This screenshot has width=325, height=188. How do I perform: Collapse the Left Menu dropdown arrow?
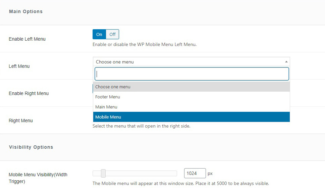pyautogui.click(x=286, y=62)
